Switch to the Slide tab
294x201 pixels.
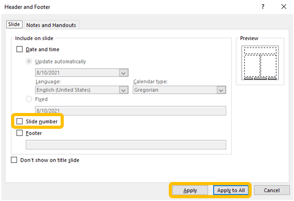pos(14,25)
